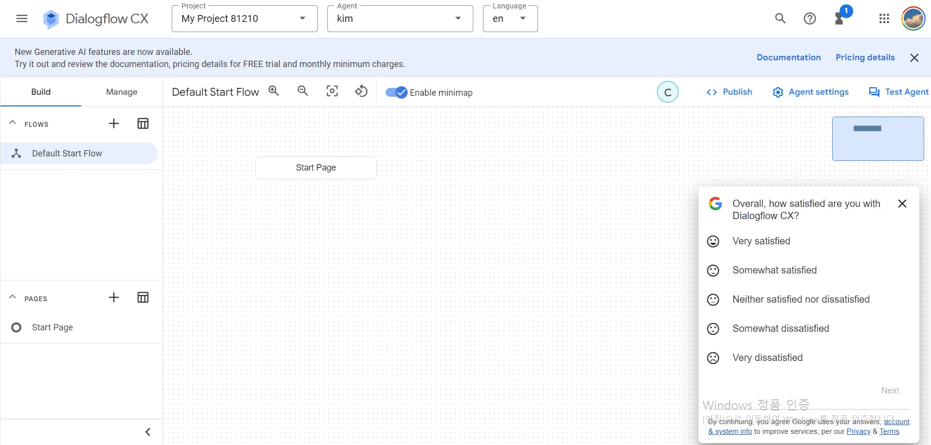Open the Pricing details link
Image resolution: width=931 pixels, height=445 pixels.
point(865,57)
